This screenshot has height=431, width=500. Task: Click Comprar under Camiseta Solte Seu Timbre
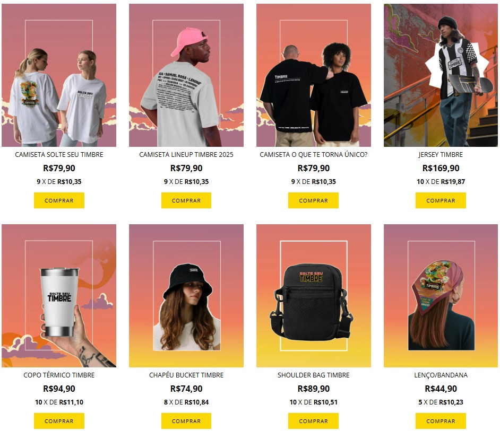pos(59,200)
